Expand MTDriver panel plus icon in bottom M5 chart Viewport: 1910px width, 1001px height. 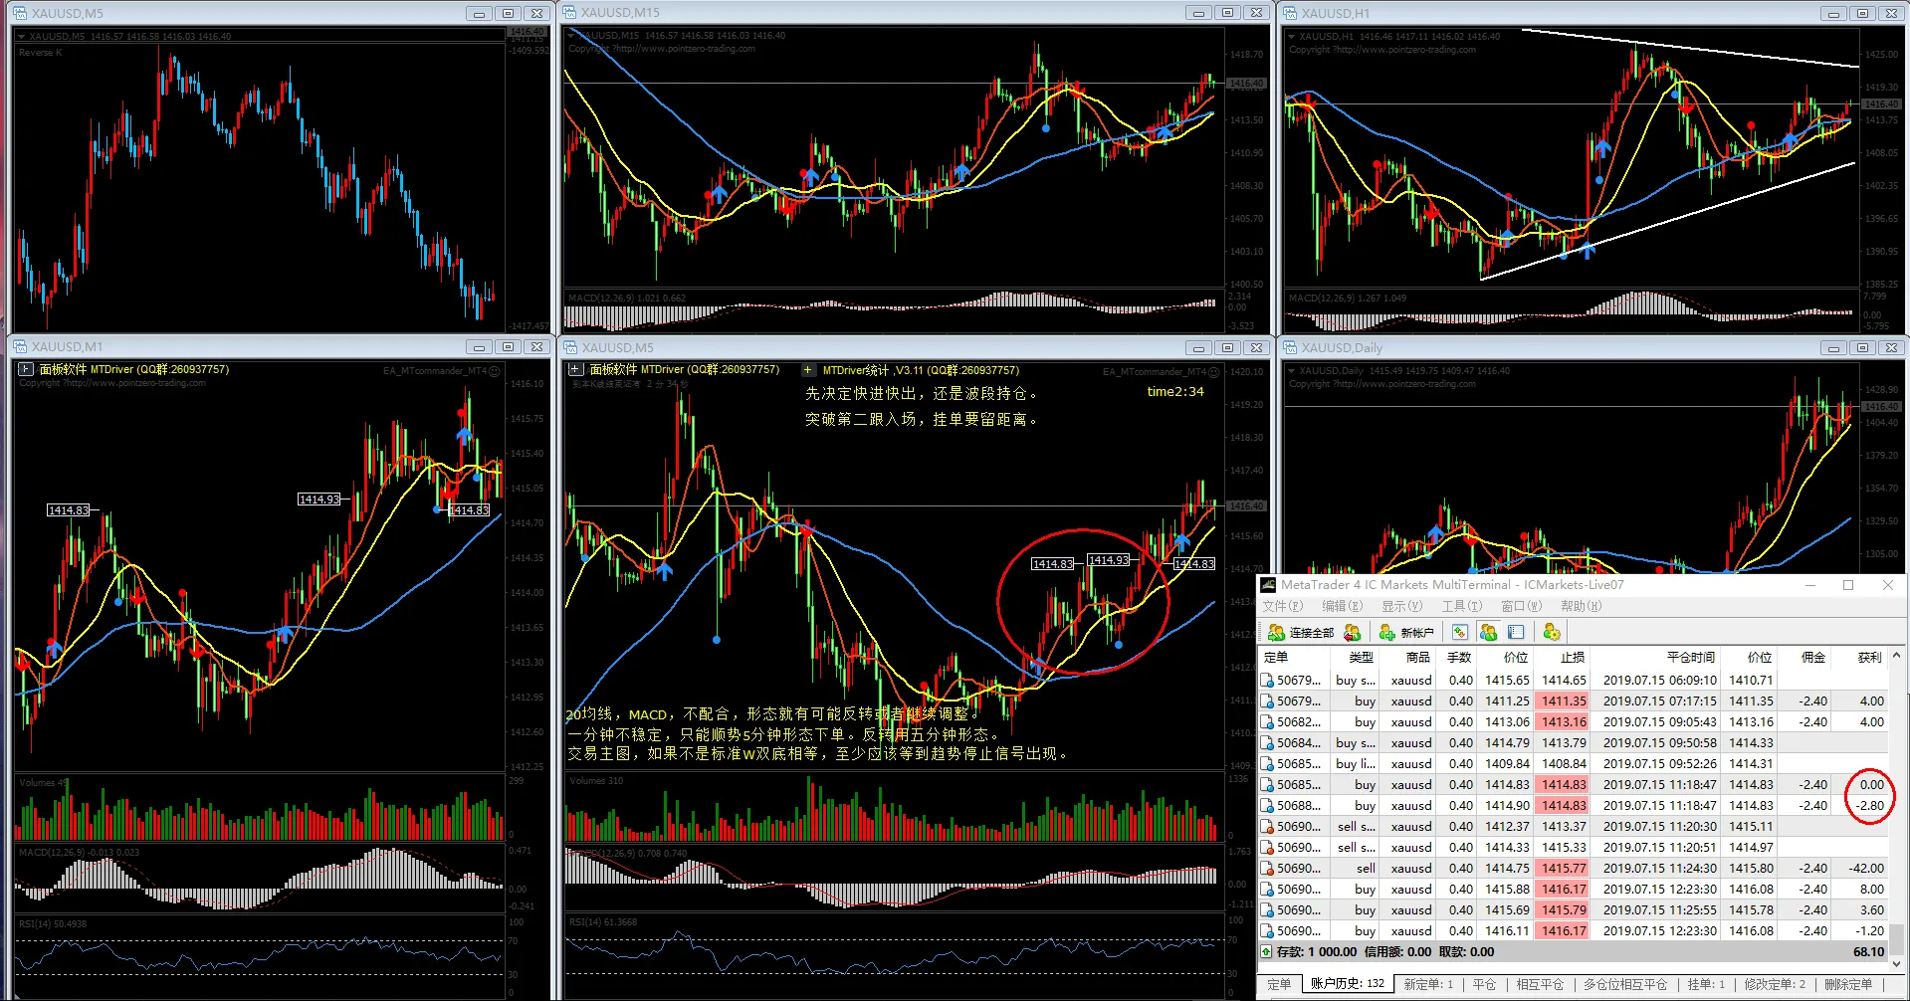(576, 369)
